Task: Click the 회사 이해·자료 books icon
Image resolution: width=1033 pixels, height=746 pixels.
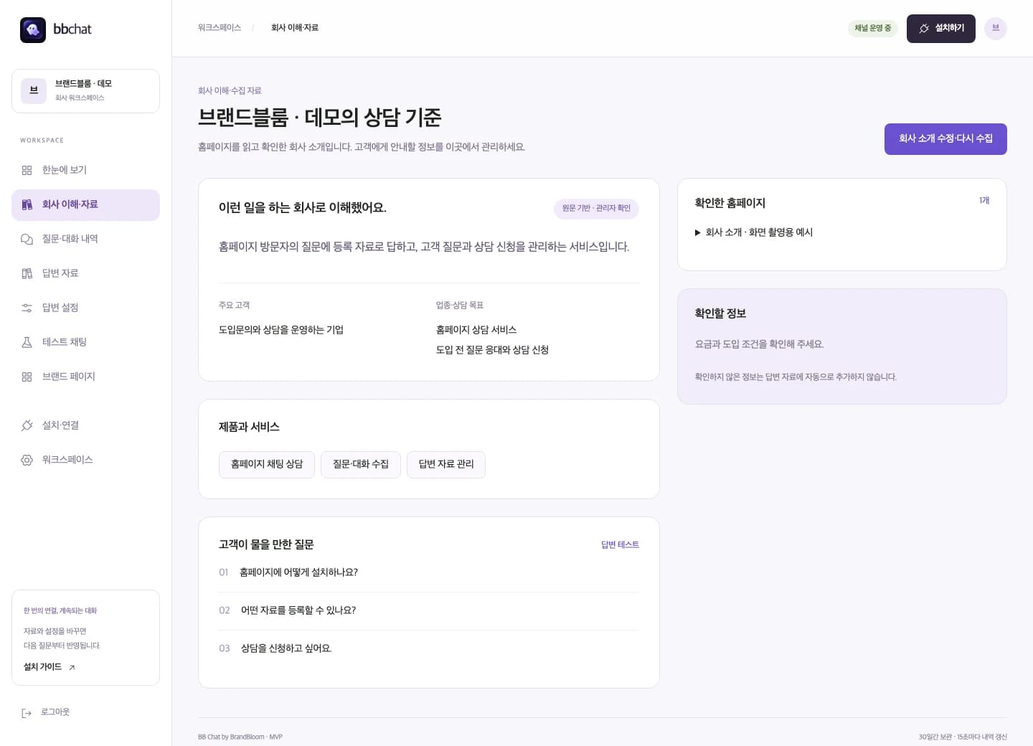Action: click(27, 204)
